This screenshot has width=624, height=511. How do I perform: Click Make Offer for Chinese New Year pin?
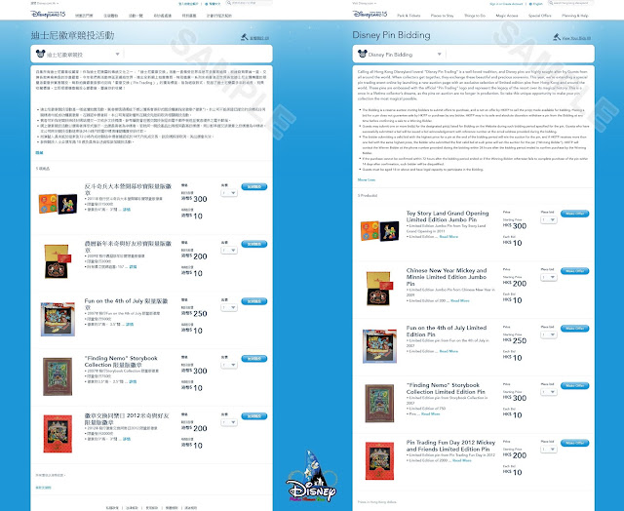tap(574, 271)
